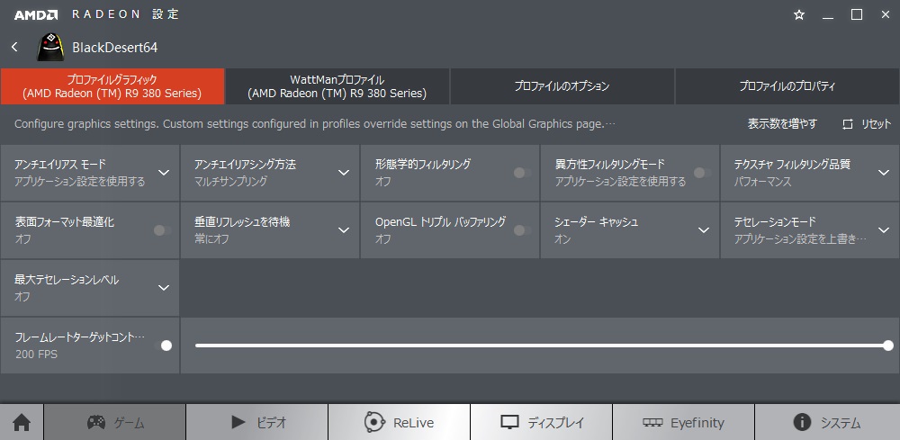Image resolution: width=900 pixels, height=440 pixels.
Task: Click the AMD logo in title bar
Action: pyautogui.click(x=36, y=15)
